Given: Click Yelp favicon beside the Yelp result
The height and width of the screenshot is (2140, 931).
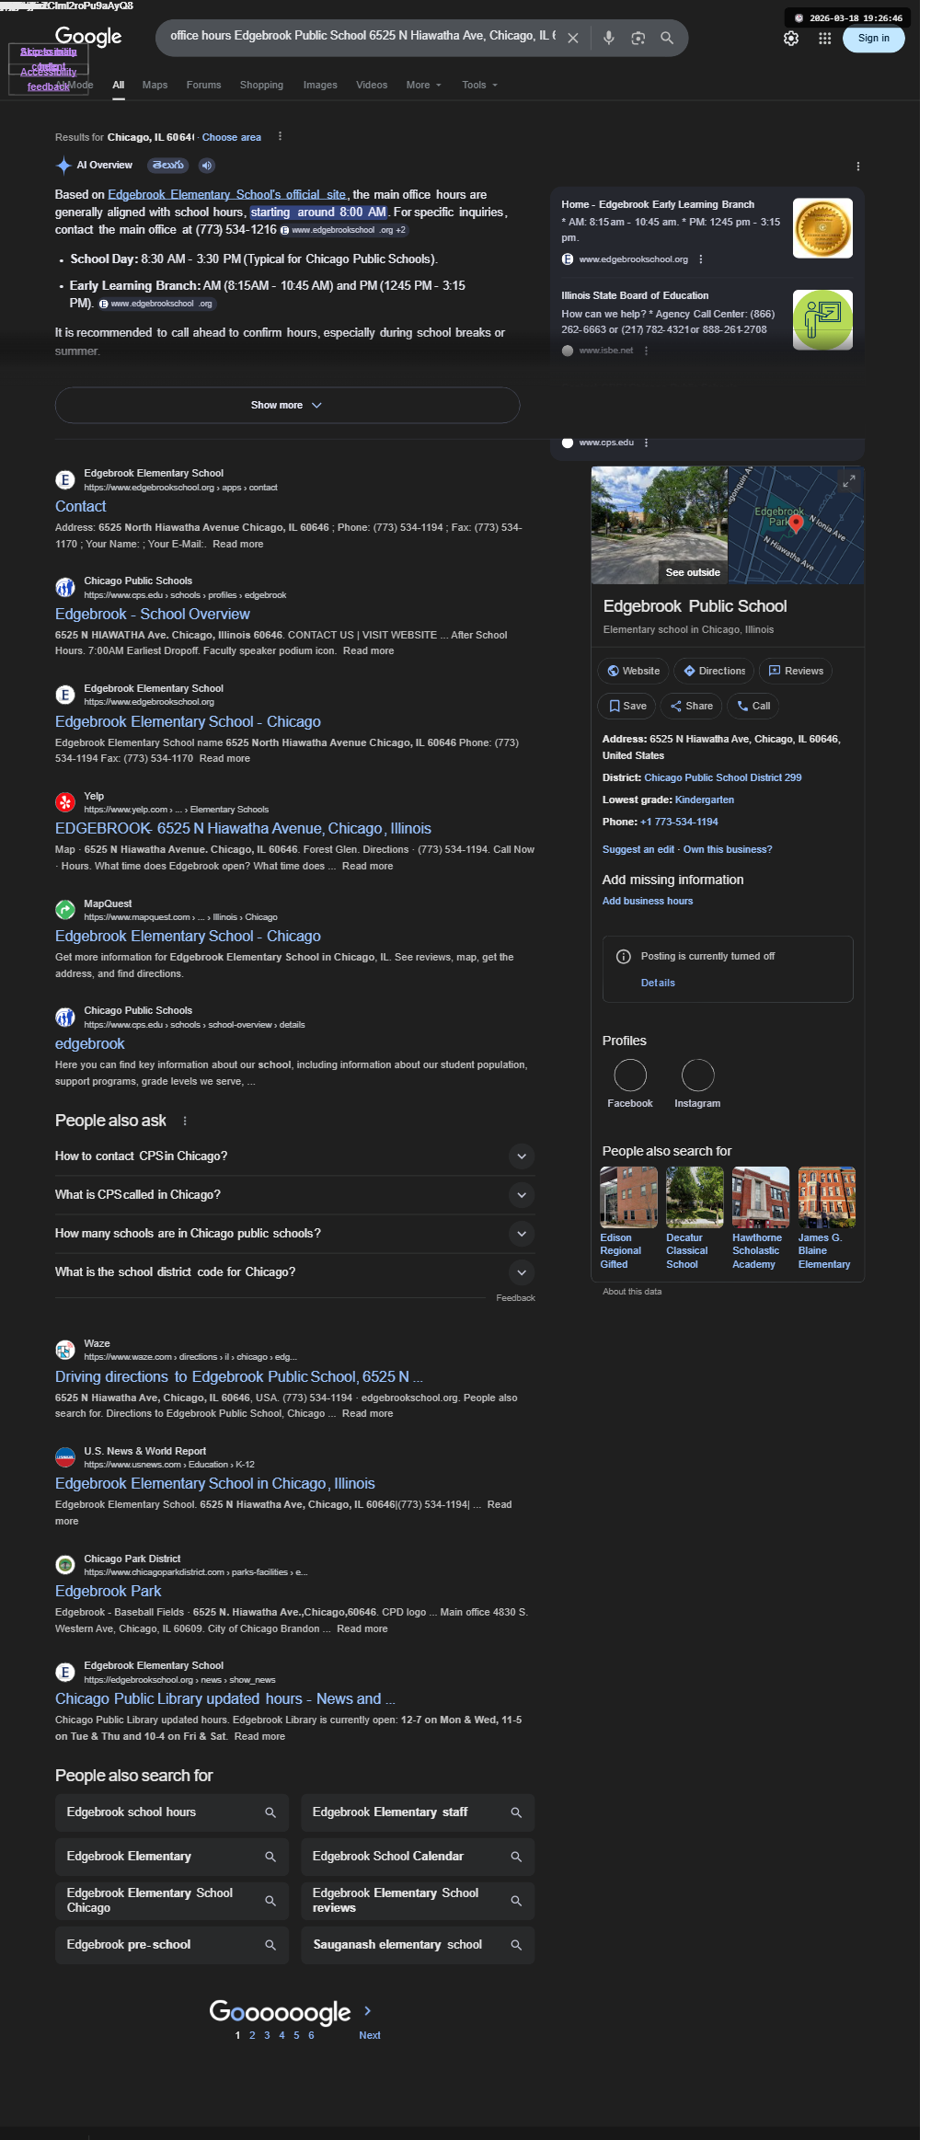Looking at the screenshot, I should [65, 802].
